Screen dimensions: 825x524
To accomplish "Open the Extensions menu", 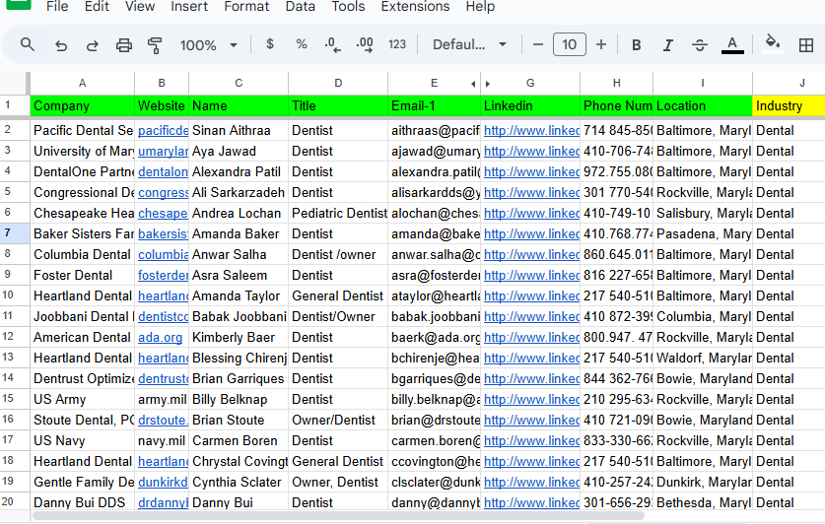I will pos(415,7).
